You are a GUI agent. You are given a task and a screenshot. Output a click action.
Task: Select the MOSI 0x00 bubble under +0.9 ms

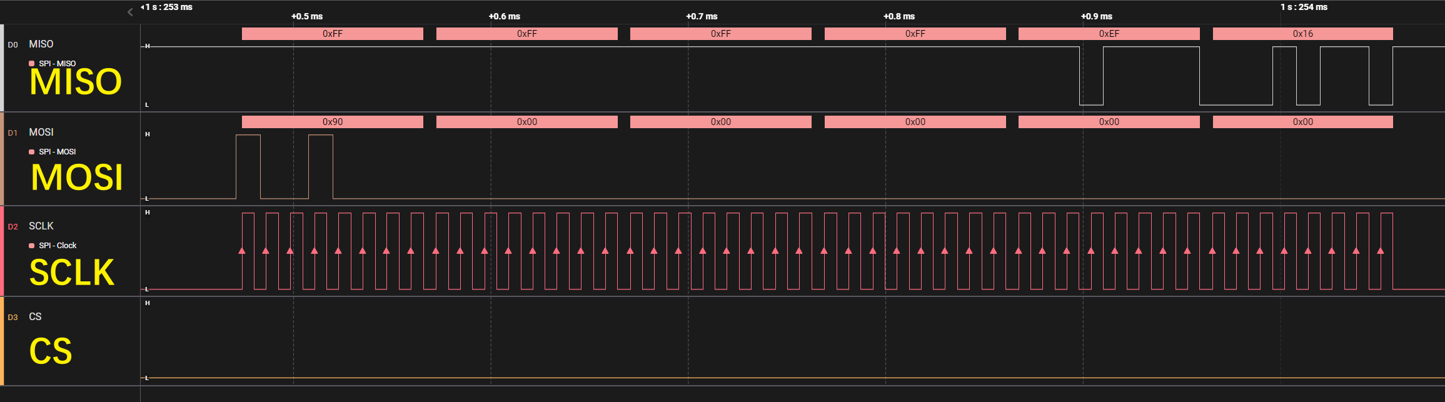pos(1109,122)
